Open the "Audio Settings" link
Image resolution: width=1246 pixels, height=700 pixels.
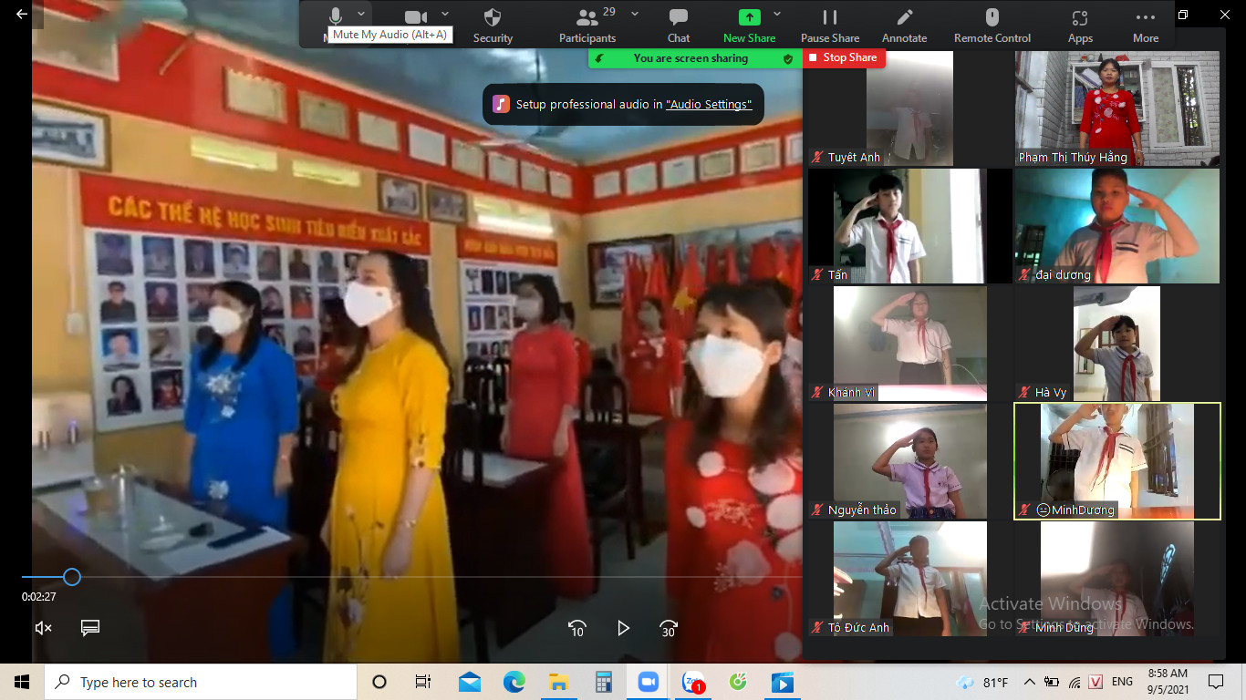point(709,105)
